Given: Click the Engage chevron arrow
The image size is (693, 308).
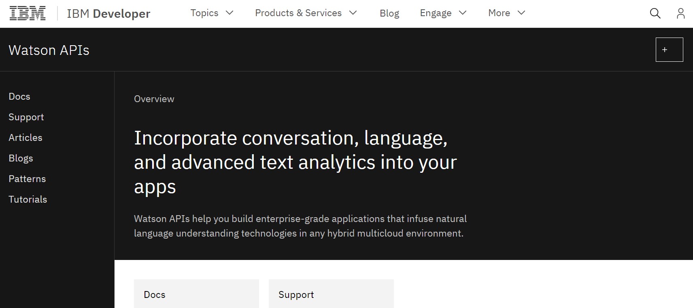Looking at the screenshot, I should 463,13.
